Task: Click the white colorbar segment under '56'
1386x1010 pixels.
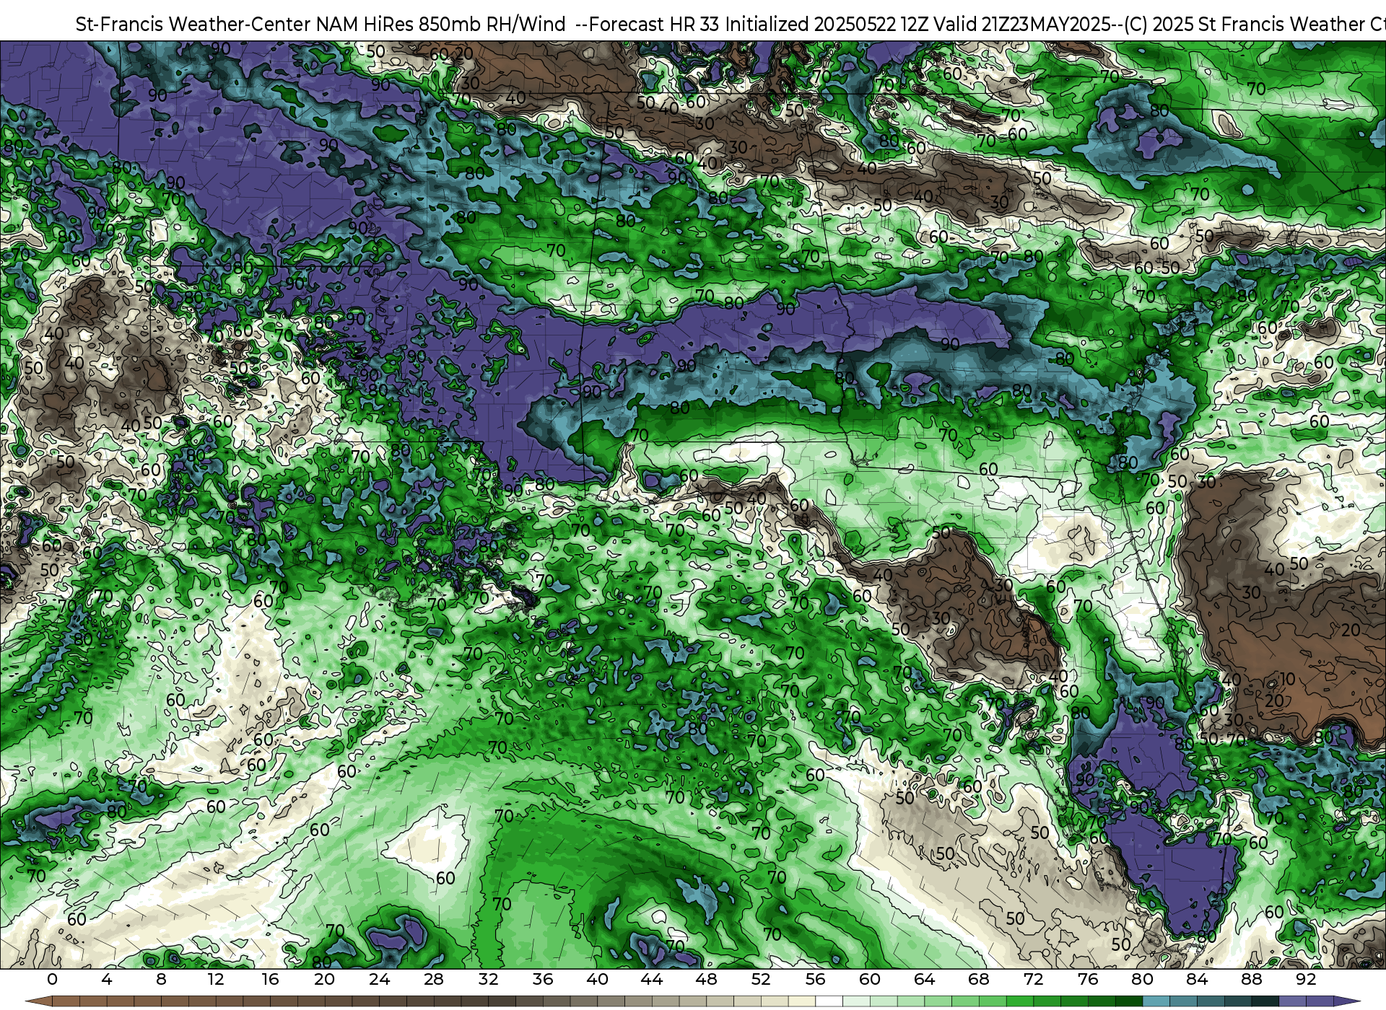Action: (x=829, y=1001)
